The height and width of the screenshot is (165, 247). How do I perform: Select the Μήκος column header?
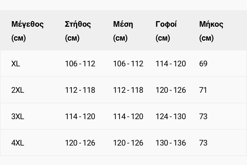(x=211, y=31)
